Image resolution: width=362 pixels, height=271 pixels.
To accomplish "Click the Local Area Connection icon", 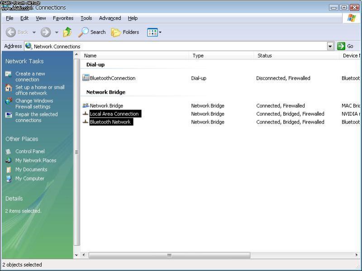I will pos(86,114).
